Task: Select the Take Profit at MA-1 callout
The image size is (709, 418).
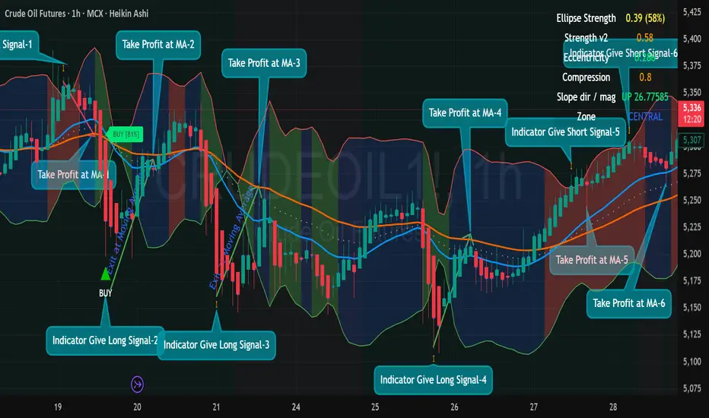Action: [x=73, y=175]
